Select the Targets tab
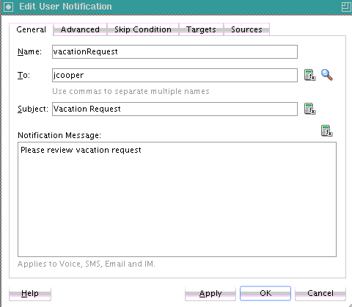The image size is (352, 307). click(x=201, y=29)
